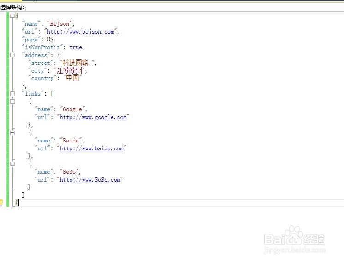
Task: Collapse the "links" array node
Action: 12,94
